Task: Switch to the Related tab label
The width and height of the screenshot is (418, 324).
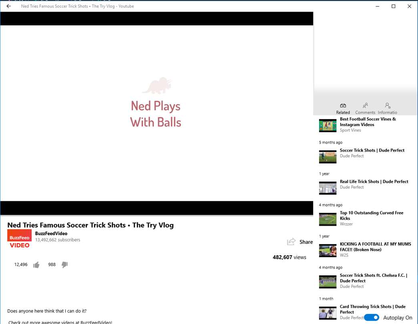Action: click(343, 112)
